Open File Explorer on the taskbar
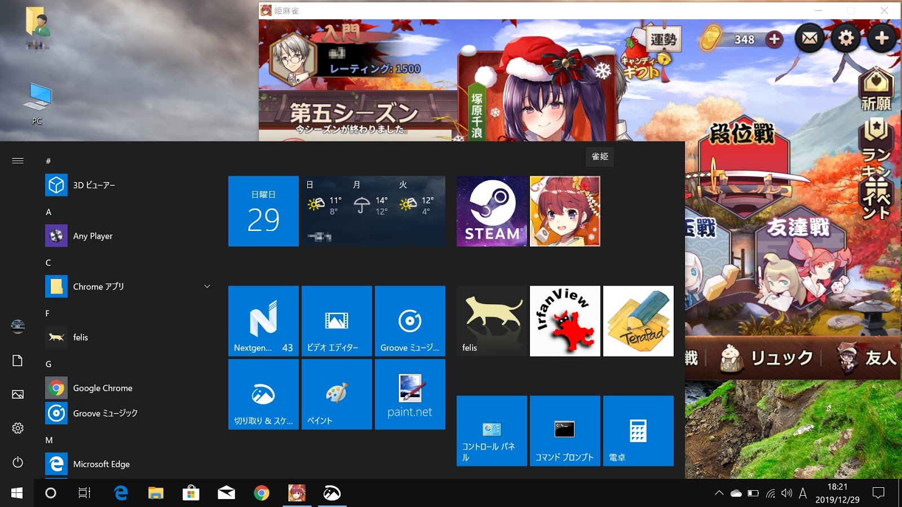The width and height of the screenshot is (902, 507). 156,493
